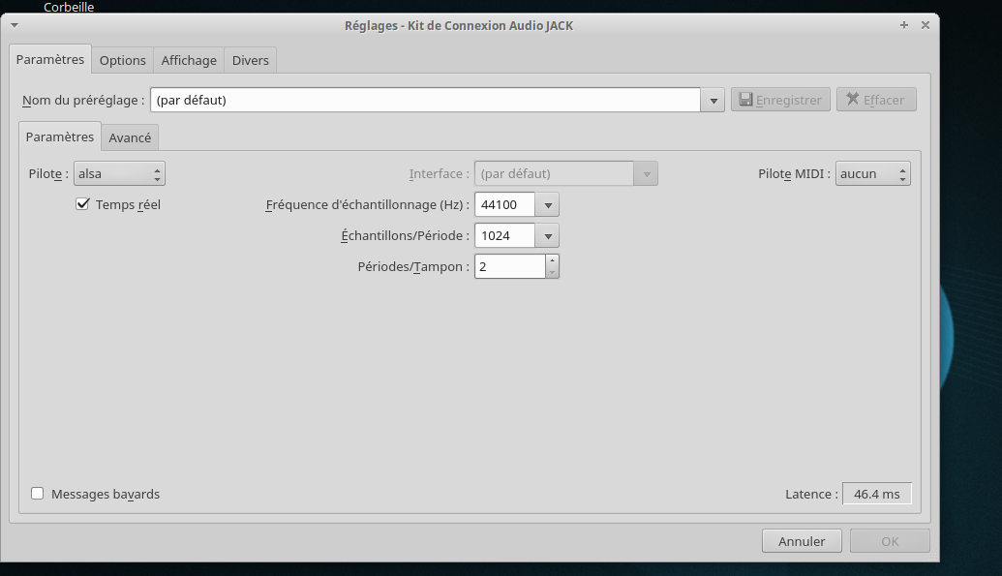This screenshot has height=576, width=1002.
Task: Toggle the Temps réel checkbox
Action: coord(82,204)
